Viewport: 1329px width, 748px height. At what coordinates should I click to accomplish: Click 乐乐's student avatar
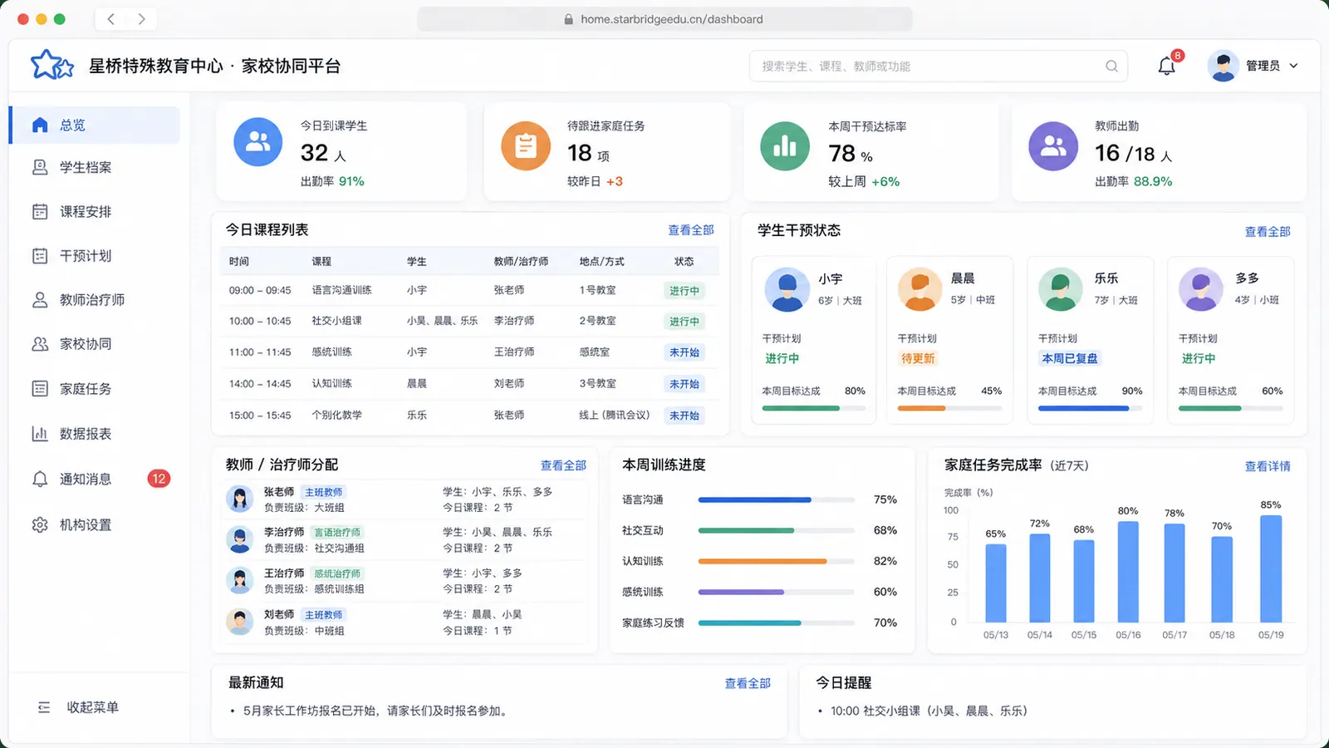[1061, 289]
